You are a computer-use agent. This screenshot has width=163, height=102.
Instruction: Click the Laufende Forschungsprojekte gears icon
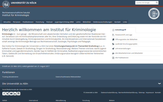pos(113,44)
